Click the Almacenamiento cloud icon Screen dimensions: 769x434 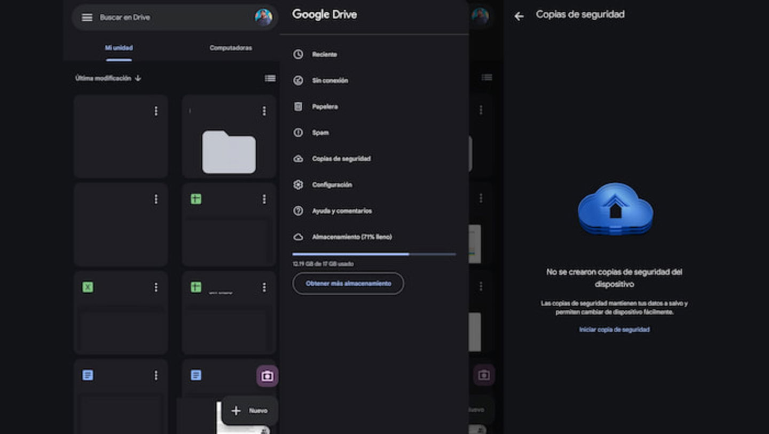pyautogui.click(x=299, y=237)
